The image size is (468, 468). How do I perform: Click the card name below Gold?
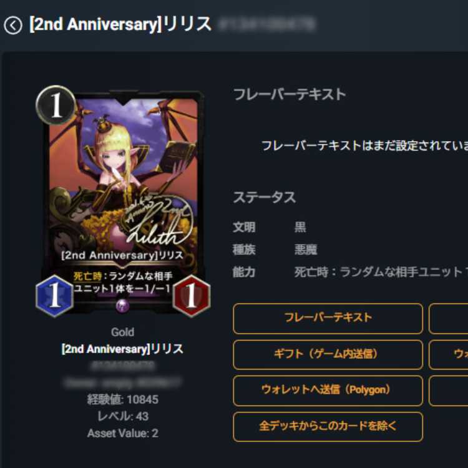(122, 349)
